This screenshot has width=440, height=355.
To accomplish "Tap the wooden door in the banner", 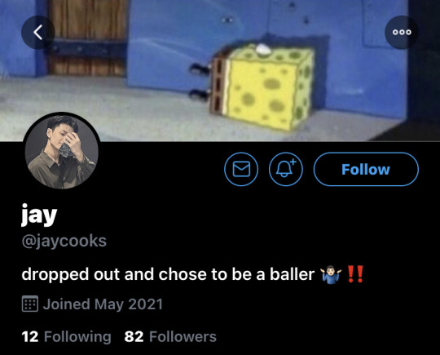I will click(88, 38).
